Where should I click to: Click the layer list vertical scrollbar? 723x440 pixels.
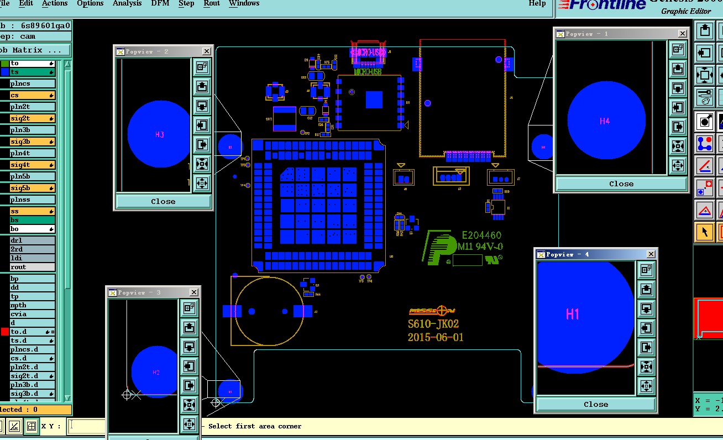click(68, 231)
